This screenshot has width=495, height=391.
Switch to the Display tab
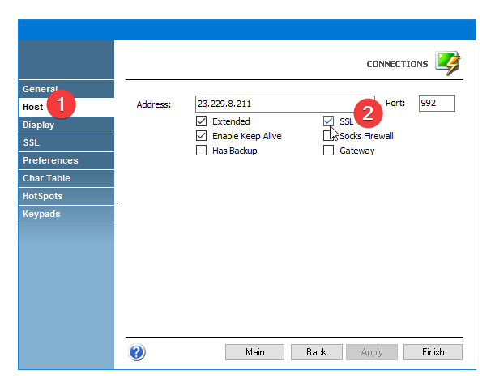(66, 125)
